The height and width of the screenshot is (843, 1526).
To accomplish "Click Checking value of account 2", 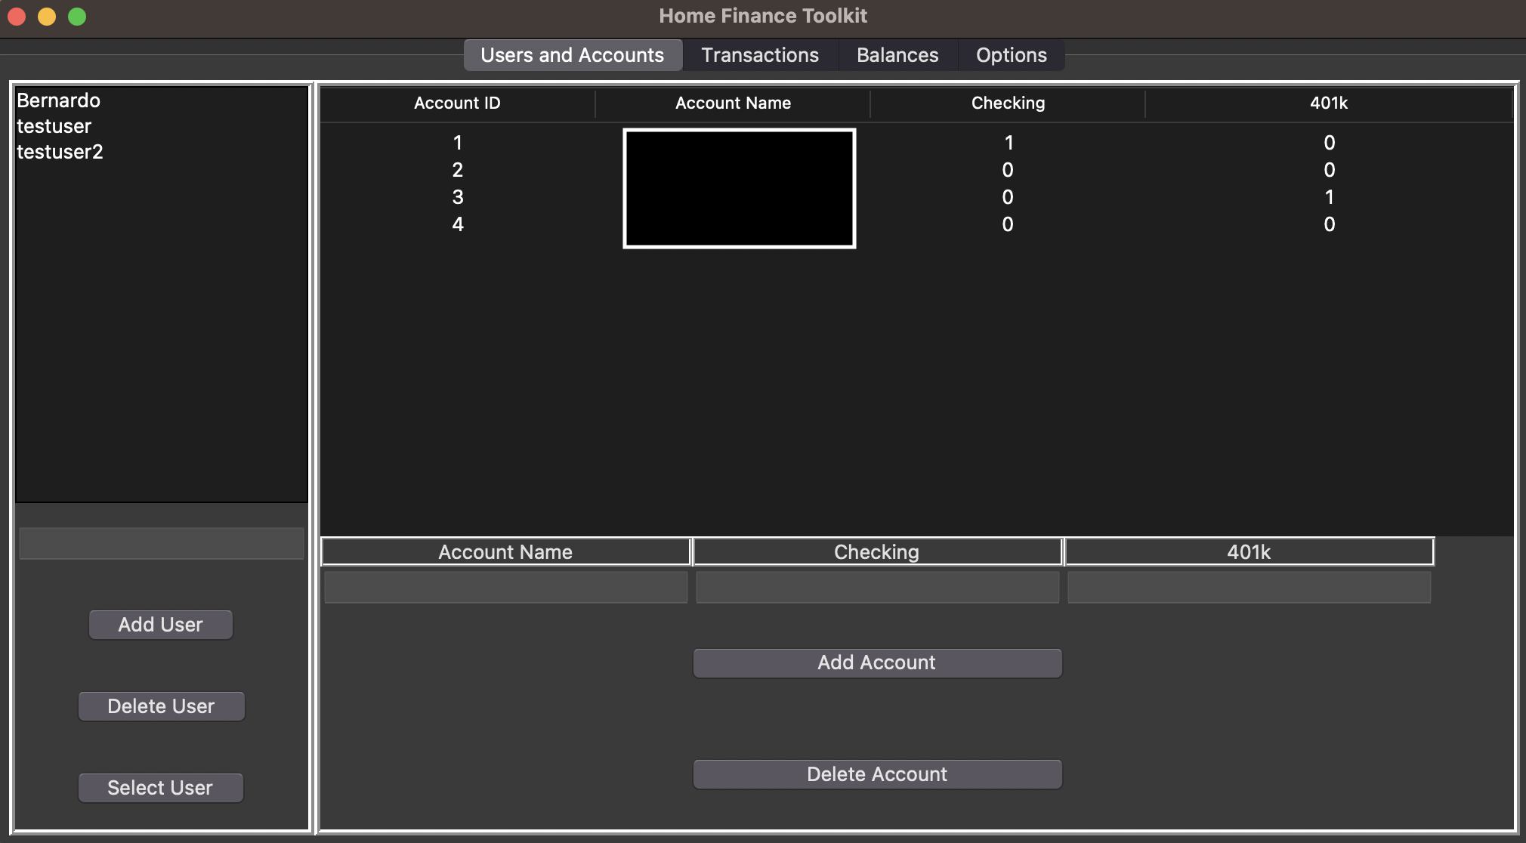I will pyautogui.click(x=1008, y=170).
